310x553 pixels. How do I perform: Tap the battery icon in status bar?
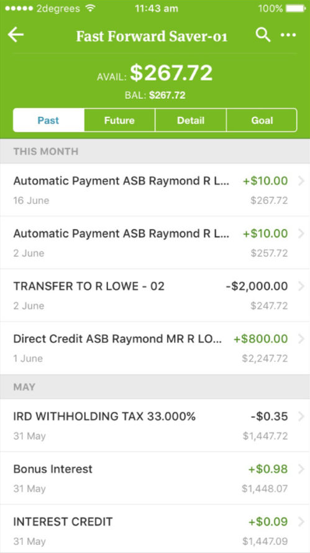[x=295, y=9]
